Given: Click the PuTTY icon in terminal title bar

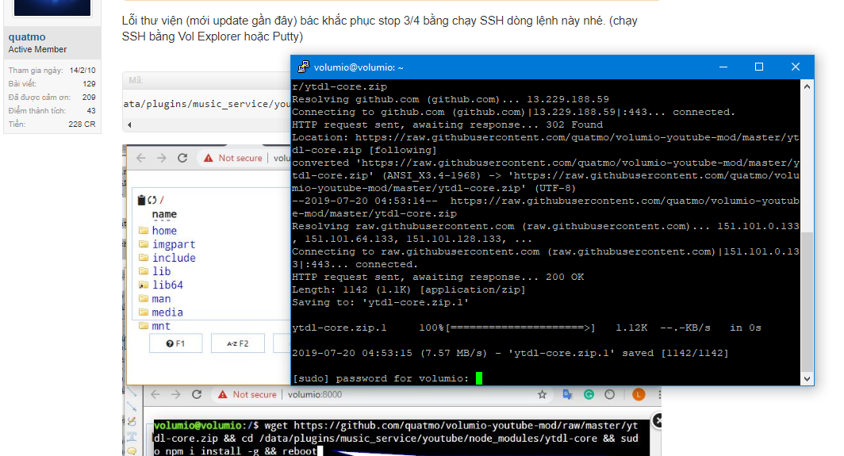Looking at the screenshot, I should (304, 67).
